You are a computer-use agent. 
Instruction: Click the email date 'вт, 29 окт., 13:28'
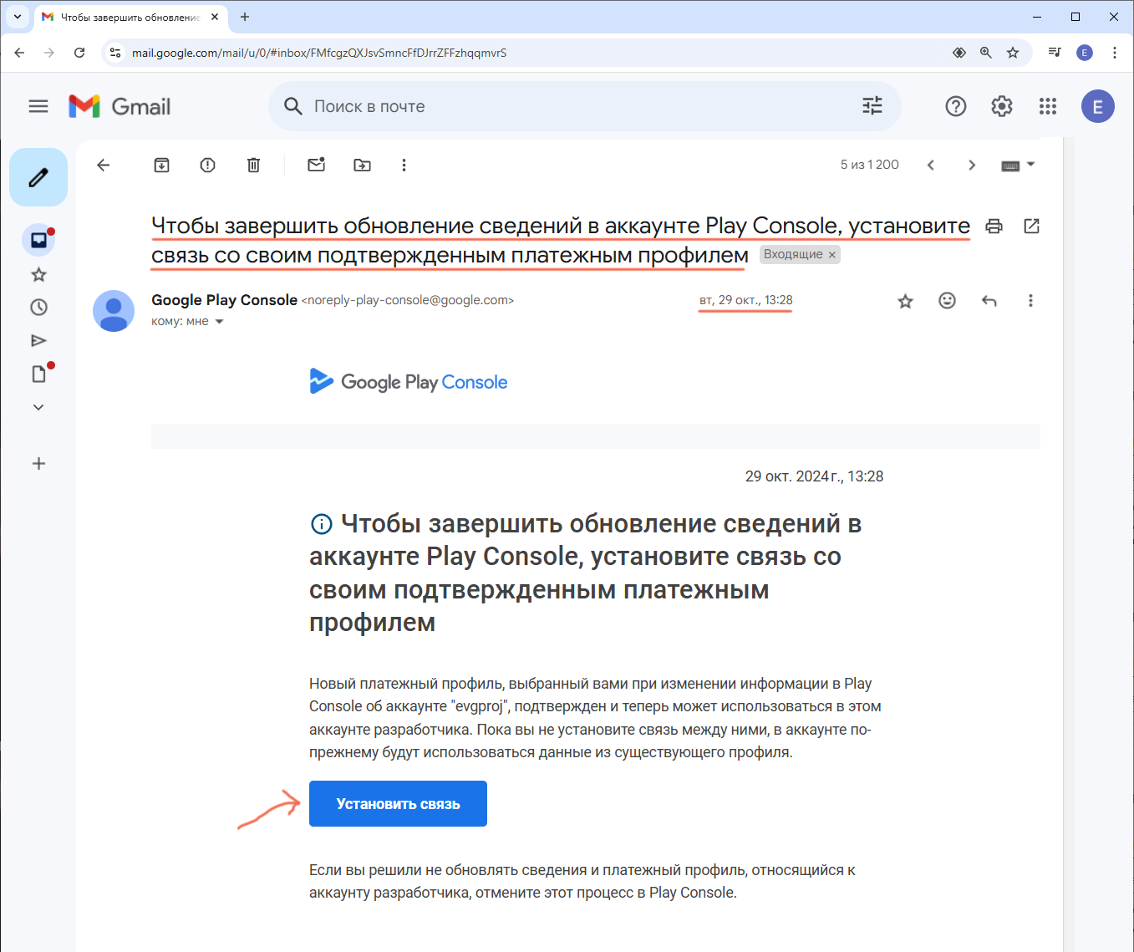[x=746, y=300]
